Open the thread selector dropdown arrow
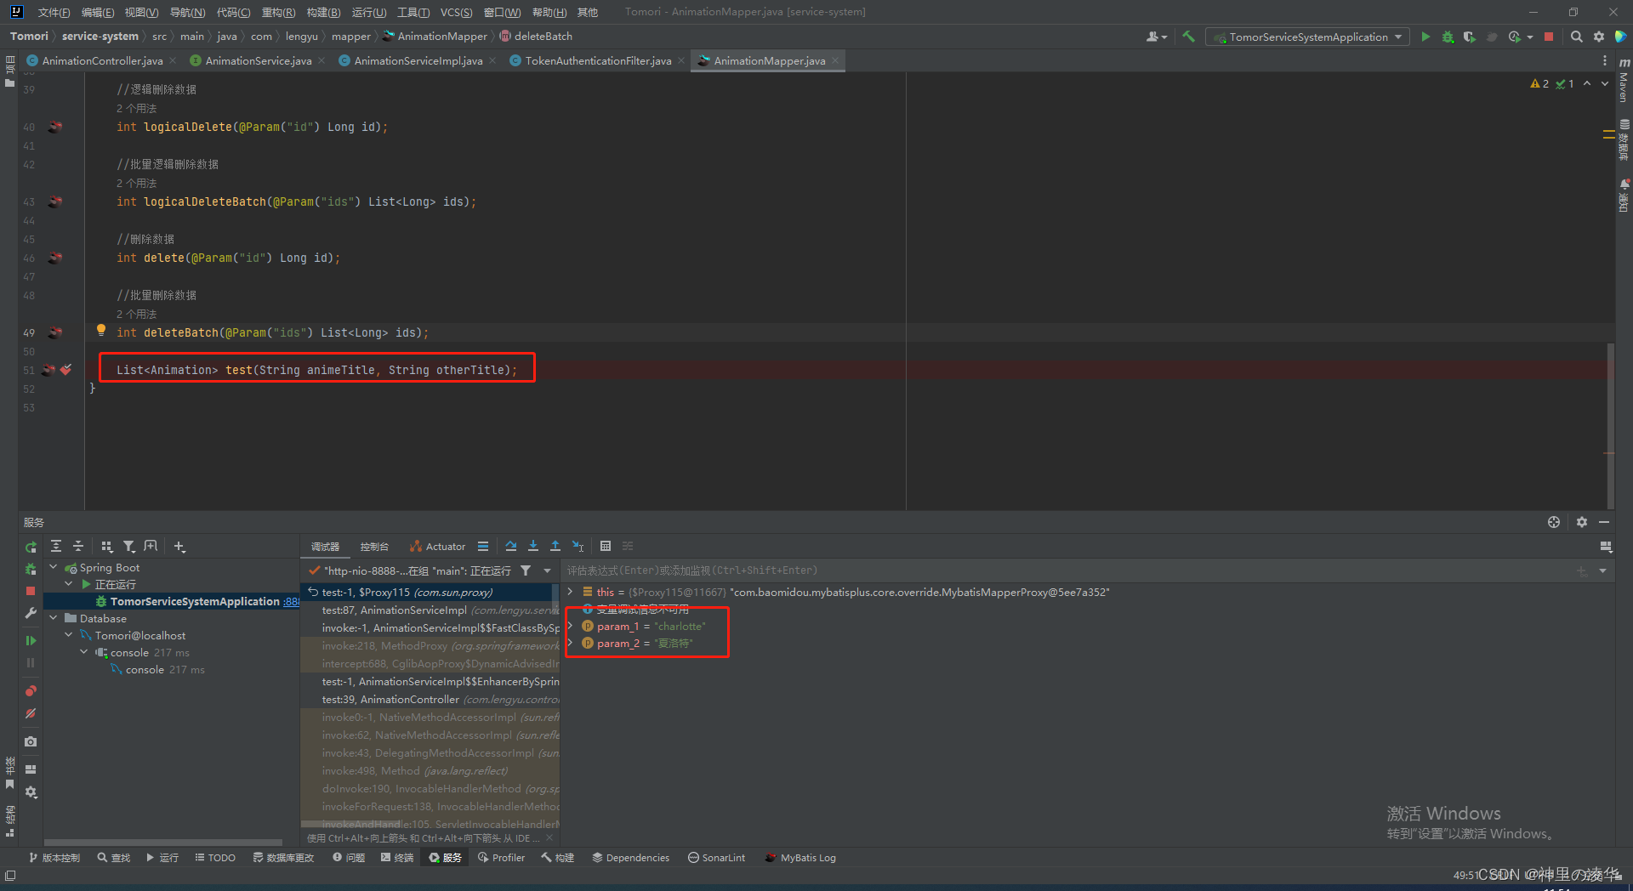The image size is (1633, 891). pos(547,570)
